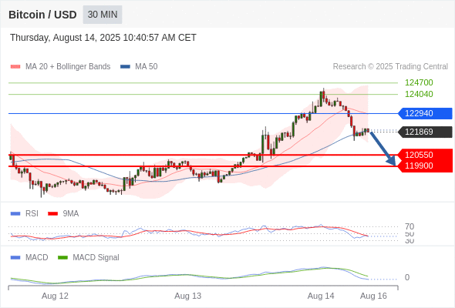Viewport: 455px width, 308px height.
Task: Click the MACD Signal green legend marker
Action: pos(62,257)
